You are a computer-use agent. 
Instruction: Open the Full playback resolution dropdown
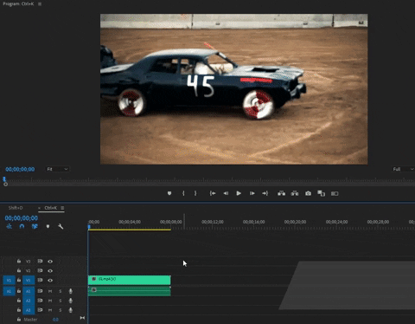[x=403, y=169]
